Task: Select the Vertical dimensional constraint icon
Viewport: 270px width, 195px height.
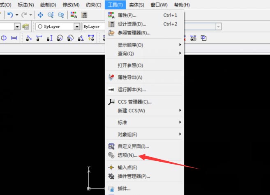Action: (x=50, y=38)
